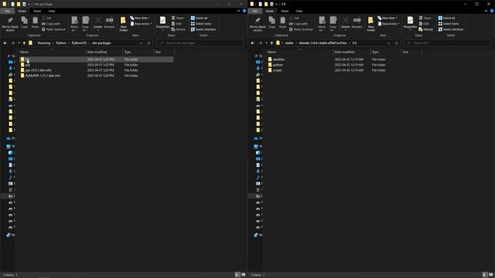Image resolution: width=495 pixels, height=278 pixels.
Task: Click stable in right window breadcrumb
Action: (289, 43)
